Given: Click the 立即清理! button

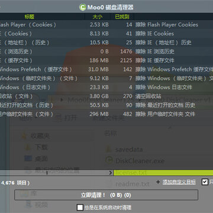Looking at the screenshot, I should tap(106, 195).
